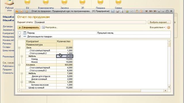Click the Вариант отчета field
The image size is (184, 103).
pyautogui.click(x=90, y=22)
